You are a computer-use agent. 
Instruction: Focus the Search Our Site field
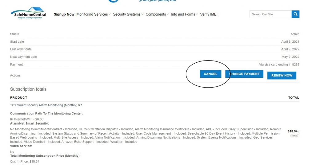coord(270,14)
